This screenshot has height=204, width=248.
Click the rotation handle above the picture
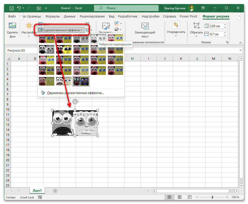coord(75,101)
